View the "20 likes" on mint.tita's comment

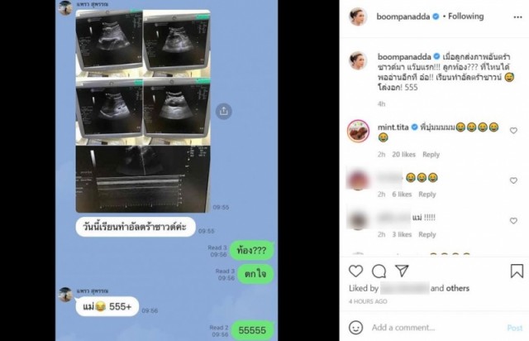click(403, 155)
